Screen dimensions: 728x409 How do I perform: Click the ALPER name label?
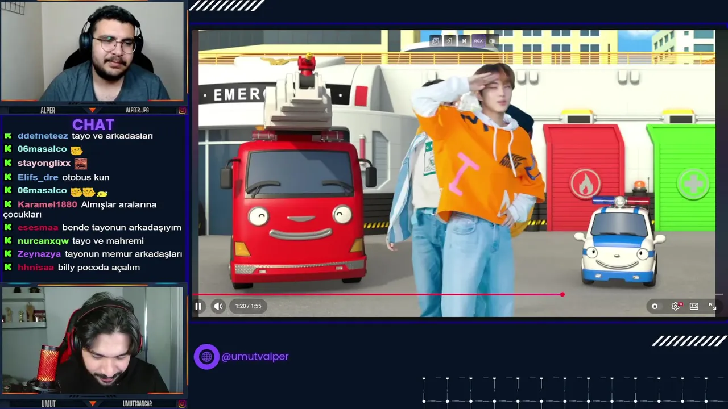[x=48, y=110]
